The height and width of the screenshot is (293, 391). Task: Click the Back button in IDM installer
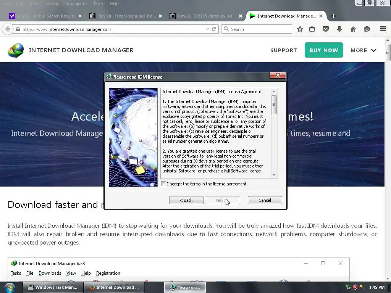(186, 200)
